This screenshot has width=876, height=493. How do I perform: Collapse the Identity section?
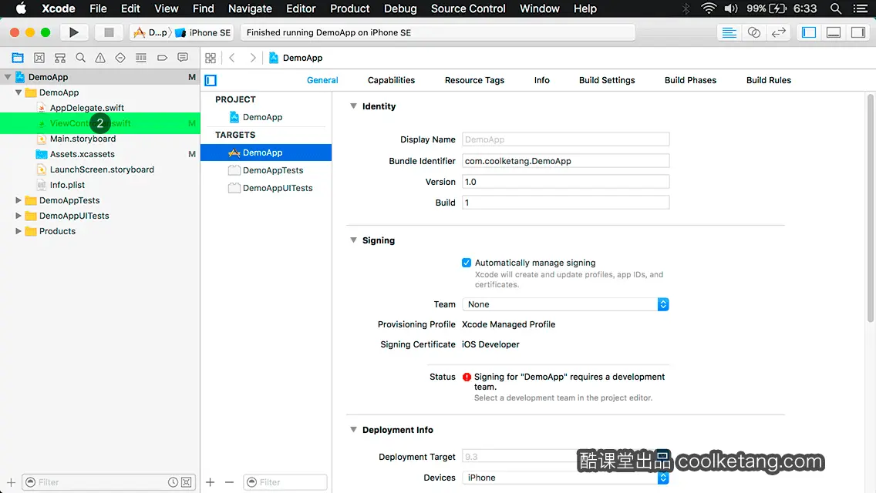coord(353,106)
